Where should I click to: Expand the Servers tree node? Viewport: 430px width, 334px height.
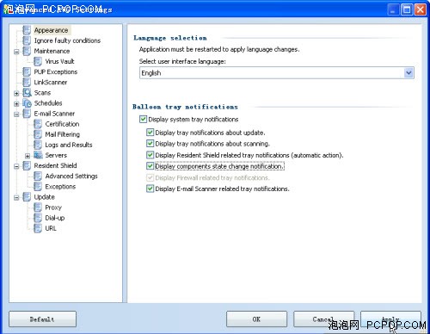click(x=28, y=156)
